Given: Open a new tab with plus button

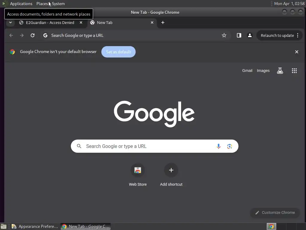Looking at the screenshot, I should click(163, 22).
